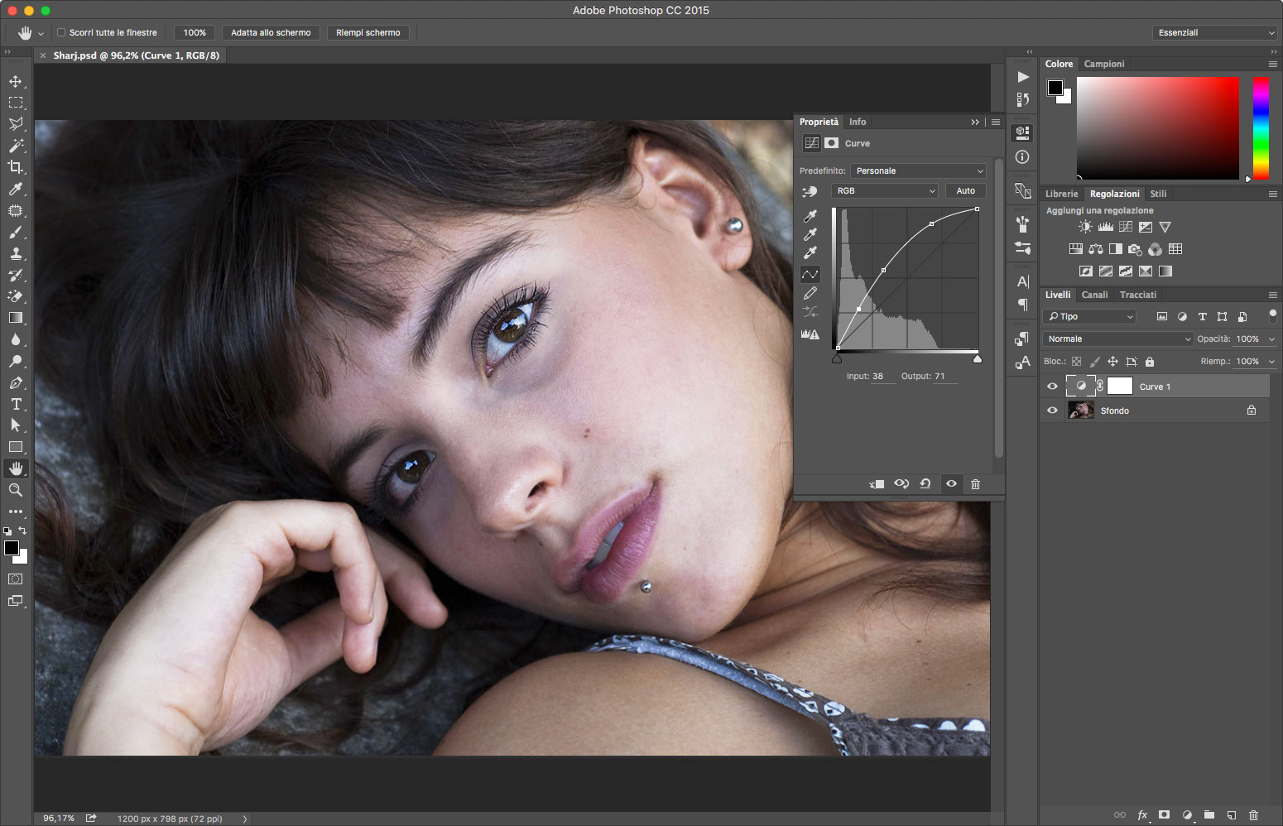Open the Opacità value dropdown

click(1272, 339)
